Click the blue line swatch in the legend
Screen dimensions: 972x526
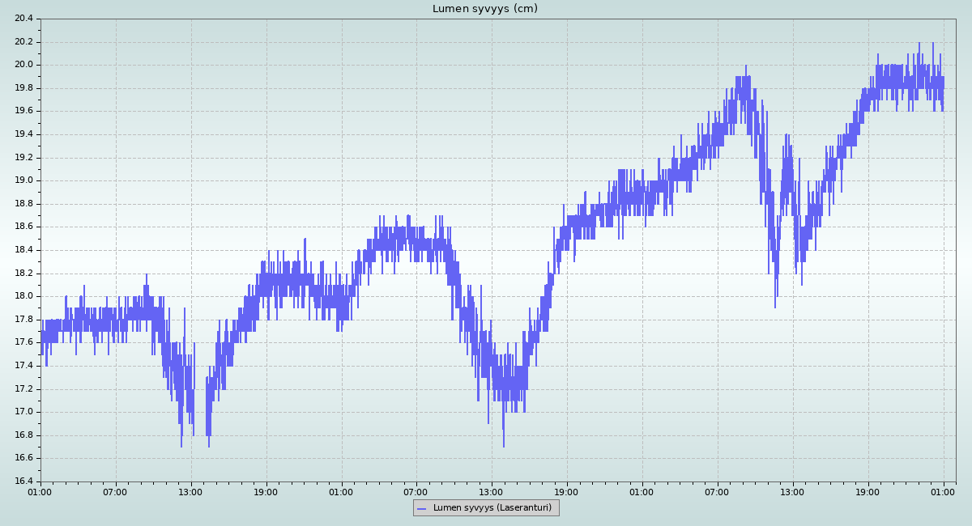click(x=421, y=508)
